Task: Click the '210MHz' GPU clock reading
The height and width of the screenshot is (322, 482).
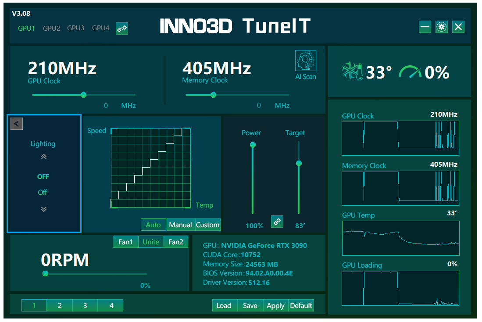Action: 62,68
